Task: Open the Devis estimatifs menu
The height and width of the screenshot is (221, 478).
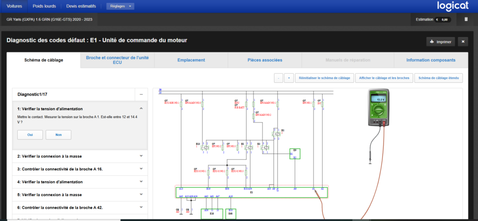Action: click(81, 6)
